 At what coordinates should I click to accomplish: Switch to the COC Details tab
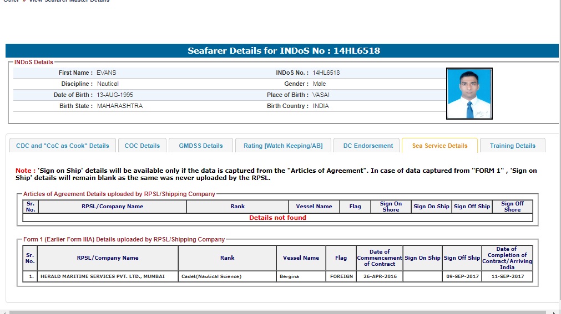(x=142, y=146)
